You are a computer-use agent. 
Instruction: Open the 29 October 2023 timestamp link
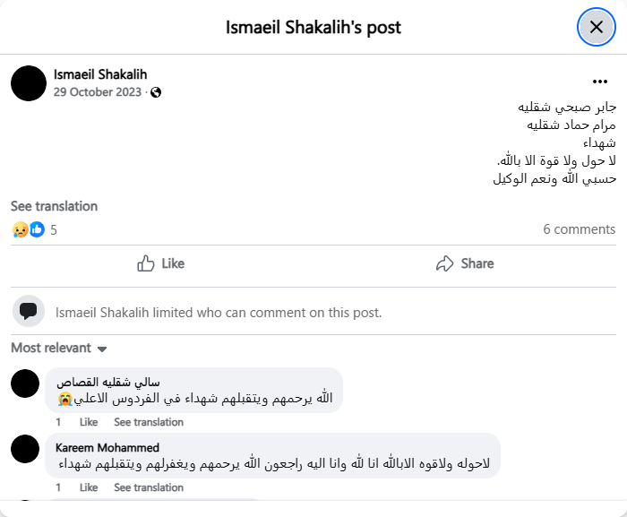(97, 92)
